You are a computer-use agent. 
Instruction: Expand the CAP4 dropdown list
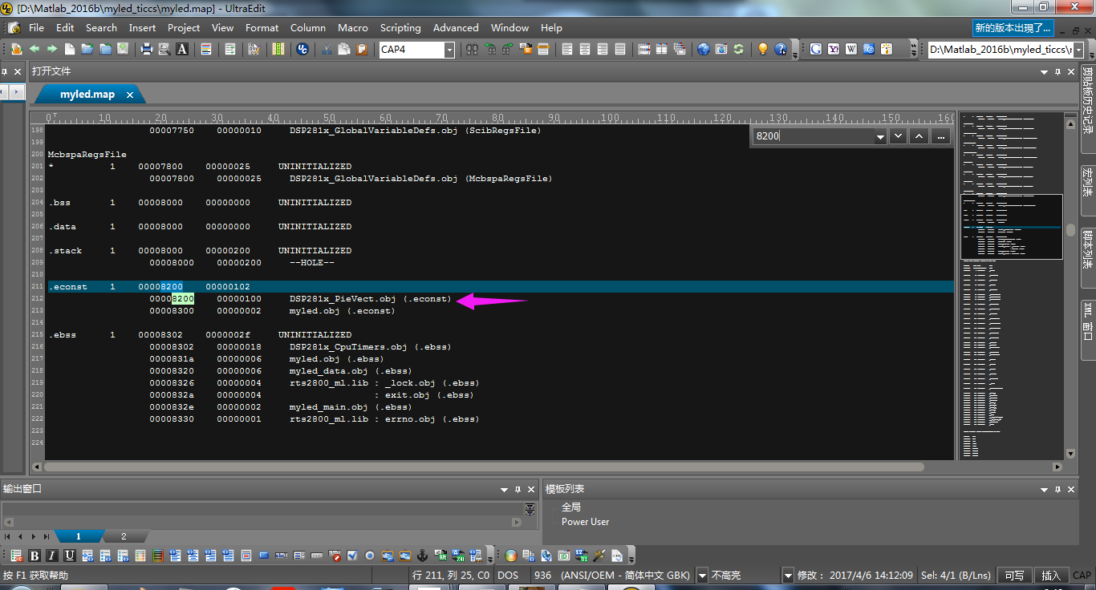(x=449, y=50)
